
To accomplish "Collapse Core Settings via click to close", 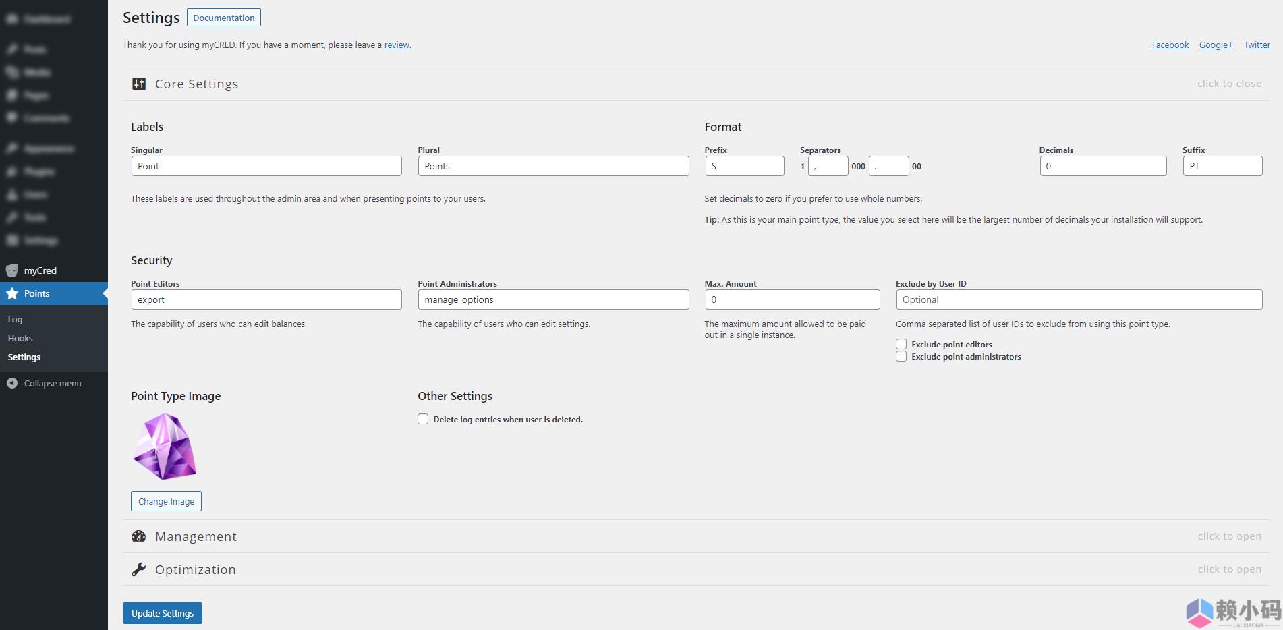I will [1229, 84].
